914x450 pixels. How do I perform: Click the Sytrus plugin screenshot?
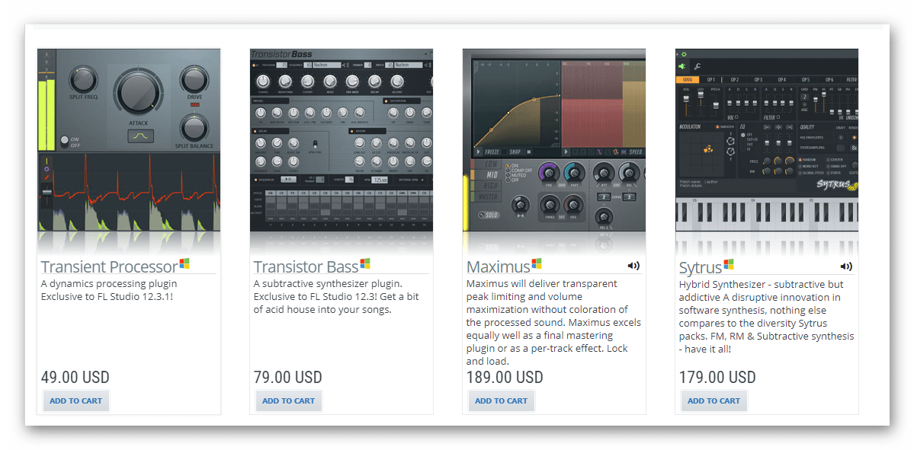[x=767, y=139]
